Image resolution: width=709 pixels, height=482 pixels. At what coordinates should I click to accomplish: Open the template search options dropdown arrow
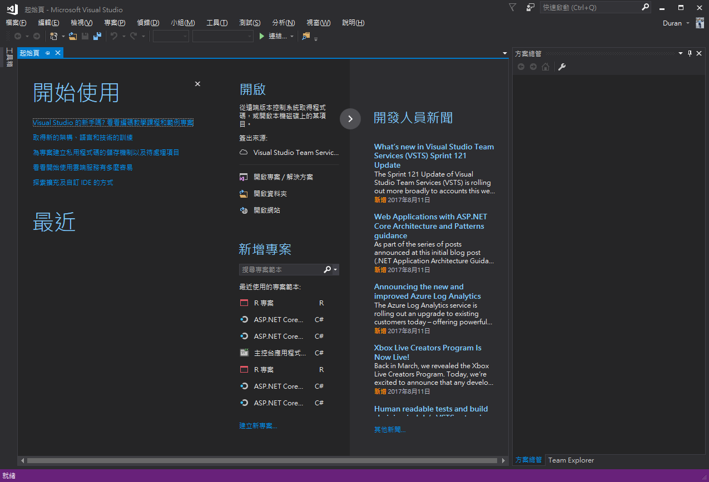[335, 270]
